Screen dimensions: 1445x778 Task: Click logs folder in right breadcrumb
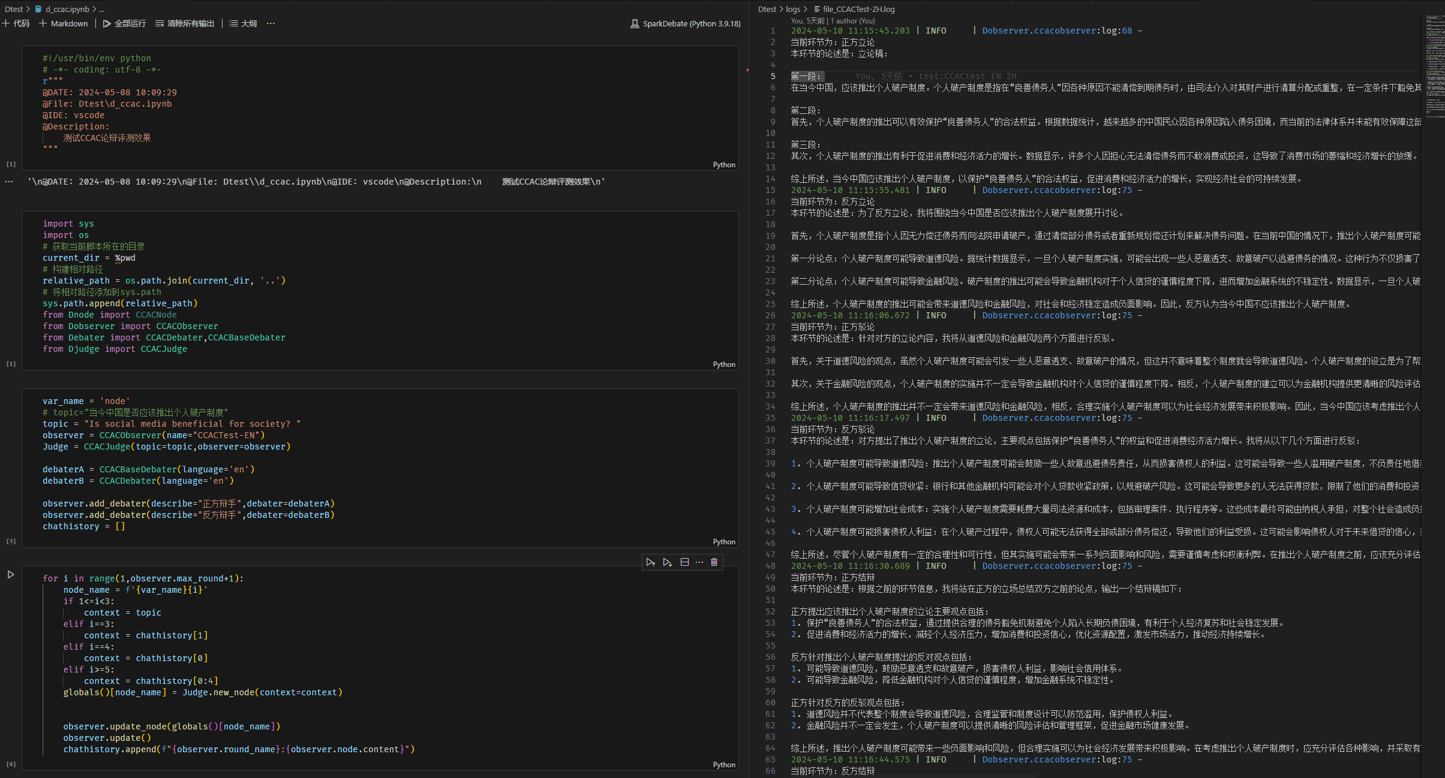[x=793, y=9]
